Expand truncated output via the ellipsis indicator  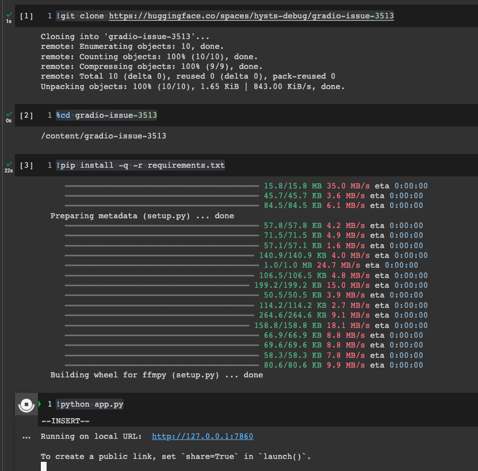point(26,438)
